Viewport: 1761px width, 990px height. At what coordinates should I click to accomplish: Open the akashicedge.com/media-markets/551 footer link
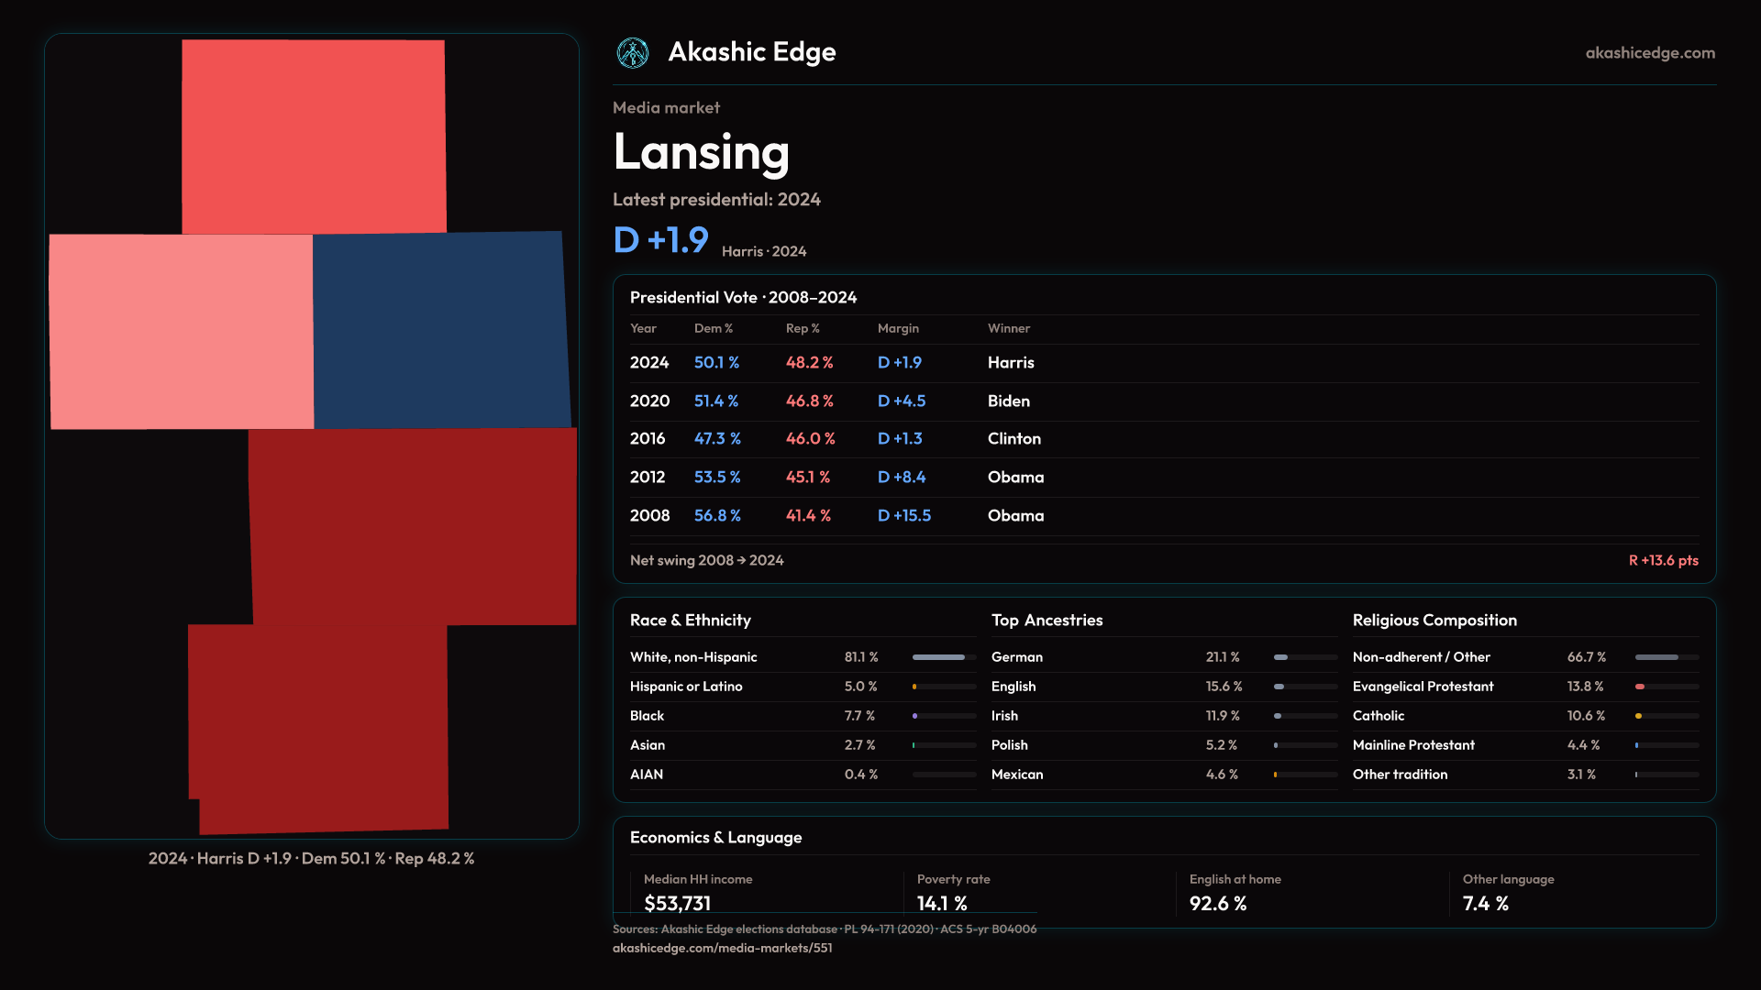point(722,948)
